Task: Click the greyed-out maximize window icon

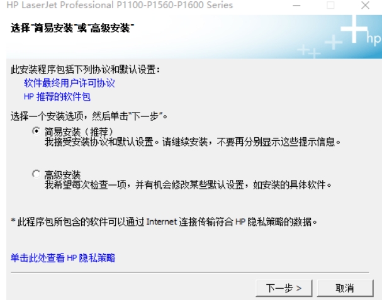Action: click(x=330, y=5)
